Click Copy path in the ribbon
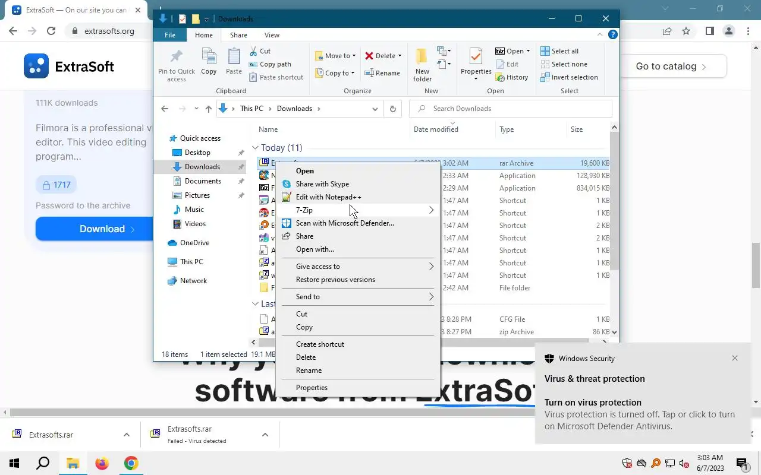 [x=270, y=64]
